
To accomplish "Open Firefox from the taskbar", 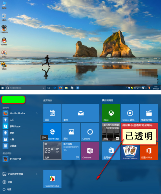I will tap(61, 88).
